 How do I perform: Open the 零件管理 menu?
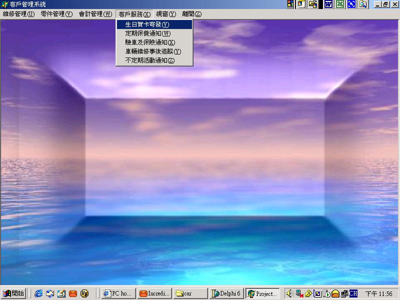coord(56,14)
